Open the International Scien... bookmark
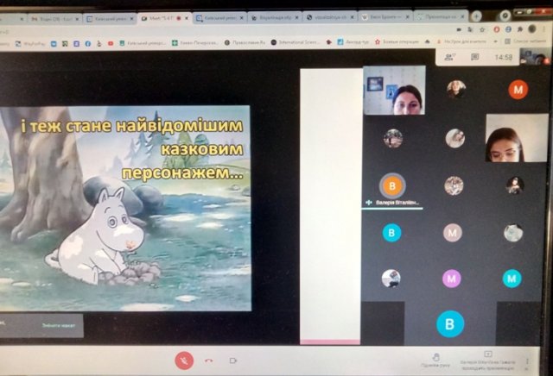The image size is (553, 376). [294, 42]
